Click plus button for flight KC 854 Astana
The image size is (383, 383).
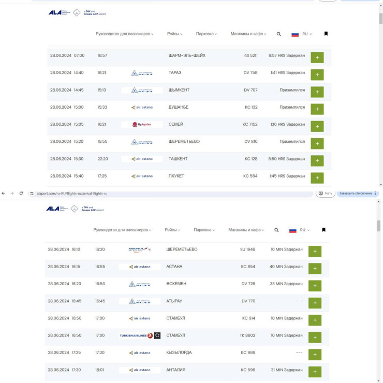[x=315, y=269]
